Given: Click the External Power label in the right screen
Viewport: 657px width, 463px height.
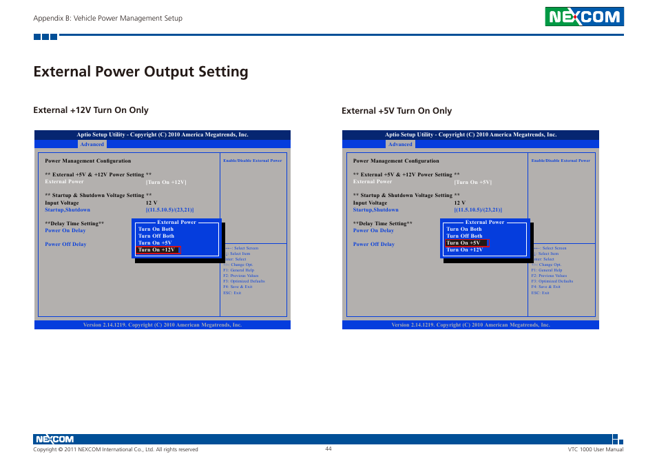Looking at the screenshot, I should [373, 182].
